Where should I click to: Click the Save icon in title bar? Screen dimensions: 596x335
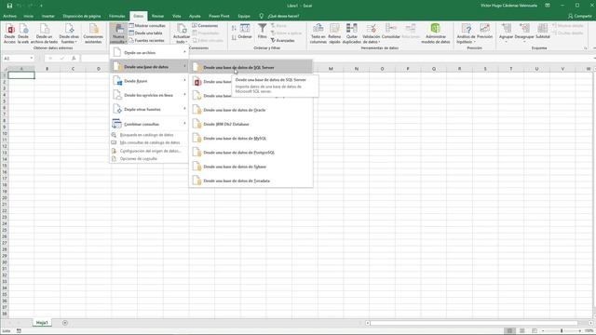(x=9, y=6)
